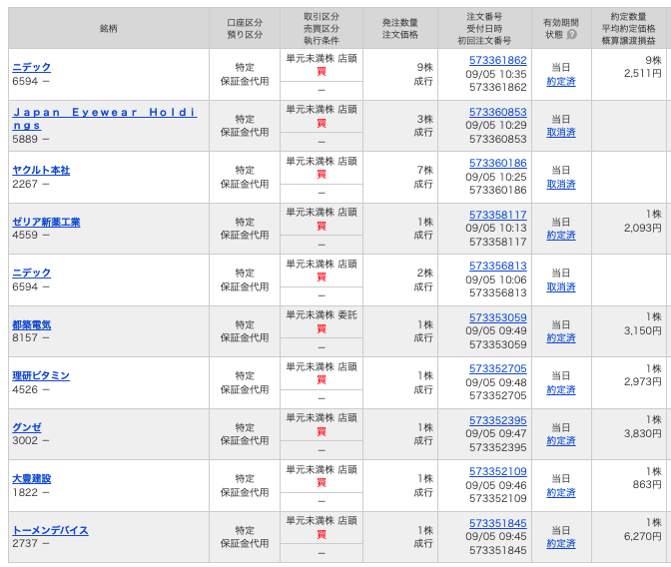Click 取消済 status for Japan Eyewear order
This screenshot has width=671, height=567.
(x=561, y=133)
